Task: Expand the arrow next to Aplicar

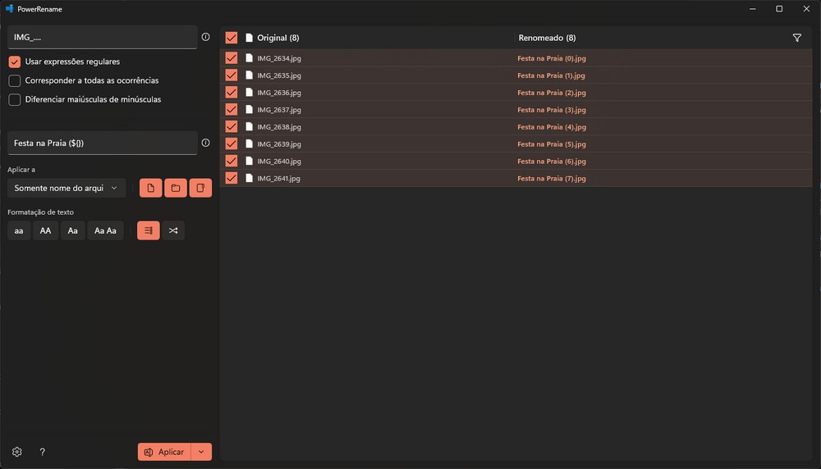Action: [x=201, y=452]
